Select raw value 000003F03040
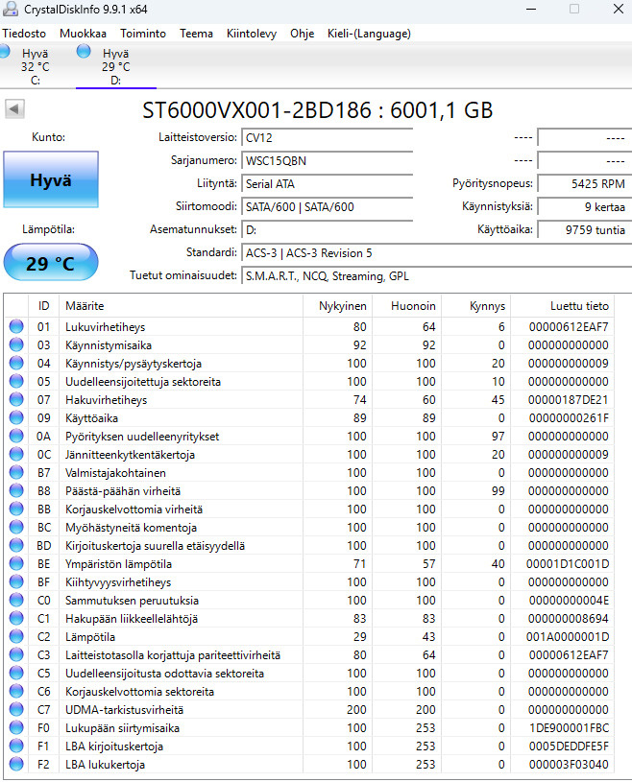Screen dimensions: 632x782 pos(569,765)
